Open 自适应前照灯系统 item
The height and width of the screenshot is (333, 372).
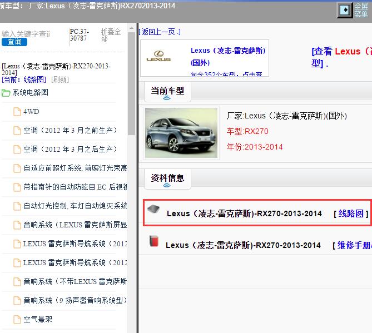tap(75, 168)
